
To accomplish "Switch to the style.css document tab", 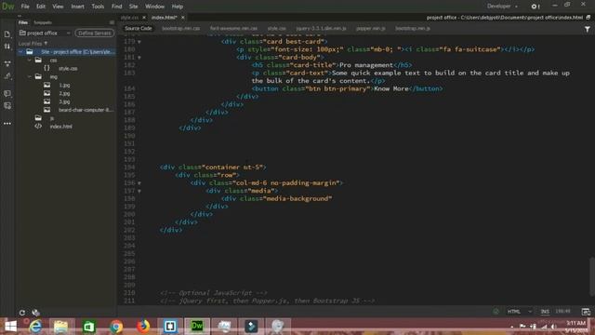I will 129,18.
